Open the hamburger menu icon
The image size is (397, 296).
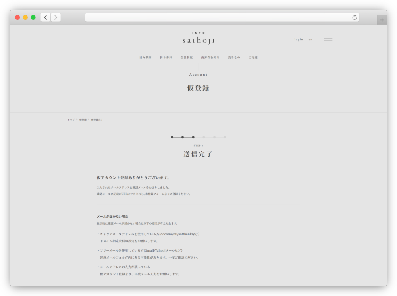tap(328, 40)
